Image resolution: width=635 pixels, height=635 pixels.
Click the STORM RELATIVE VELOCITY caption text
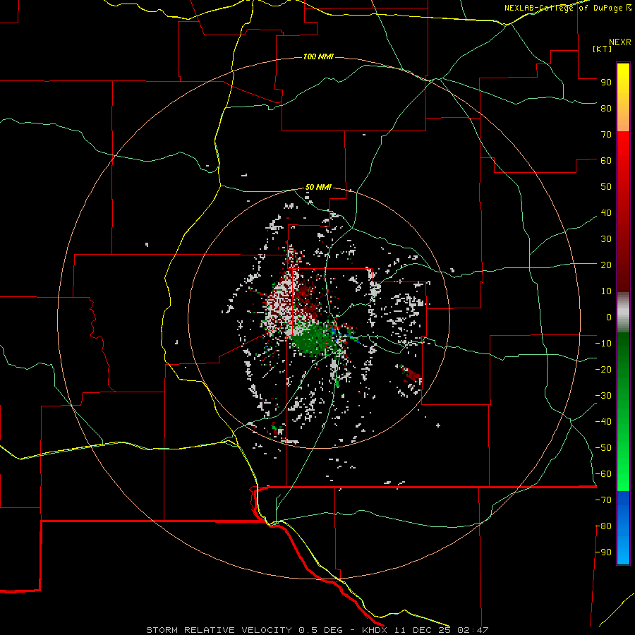pos(219,630)
